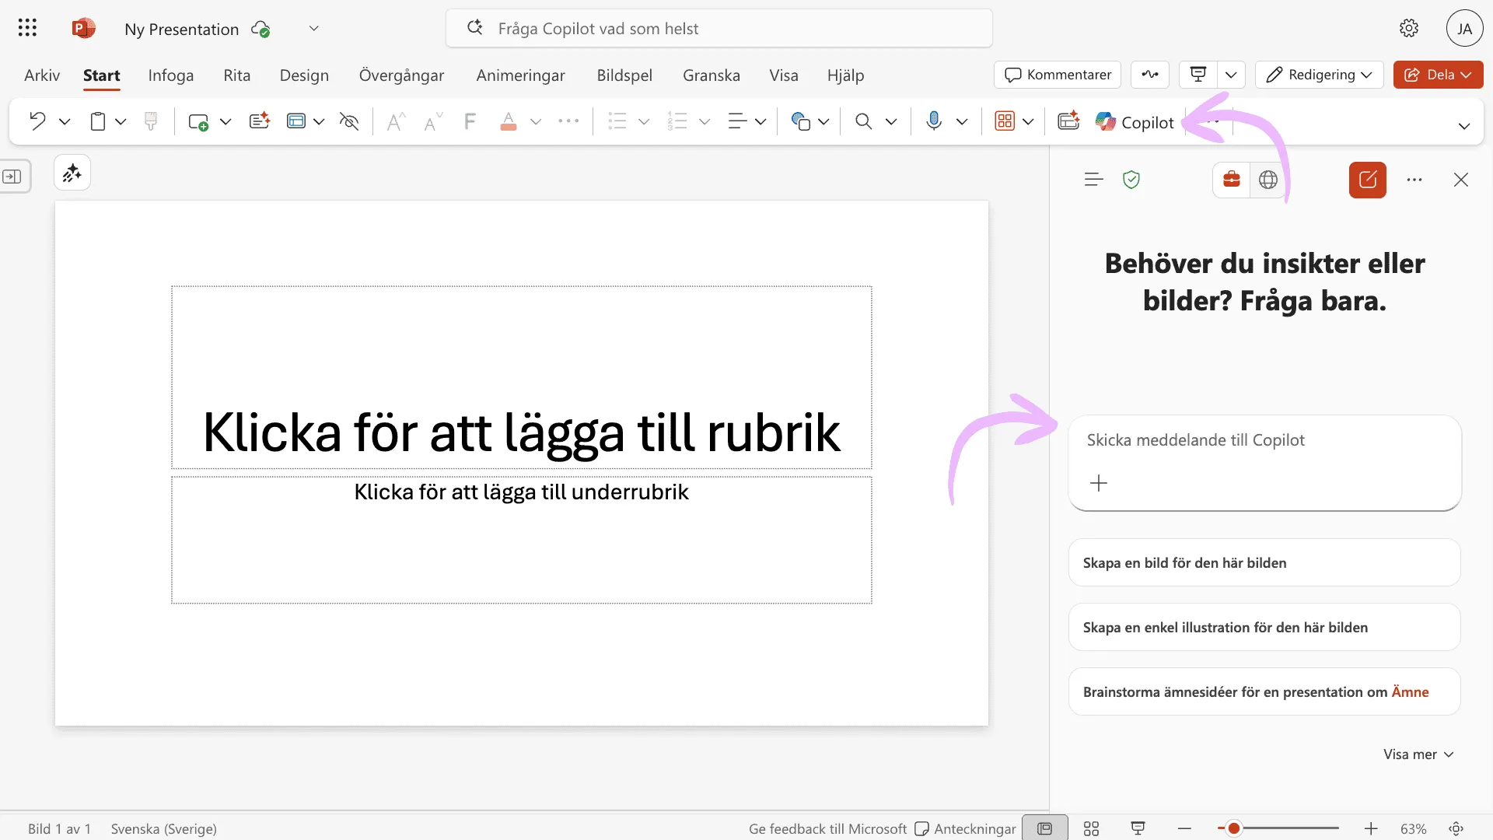Click the Redigering mode button

(x=1319, y=75)
